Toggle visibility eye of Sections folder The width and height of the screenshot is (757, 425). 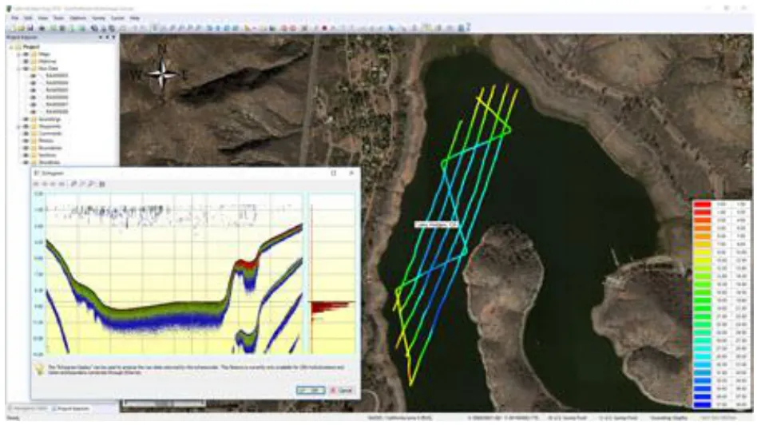coord(26,155)
